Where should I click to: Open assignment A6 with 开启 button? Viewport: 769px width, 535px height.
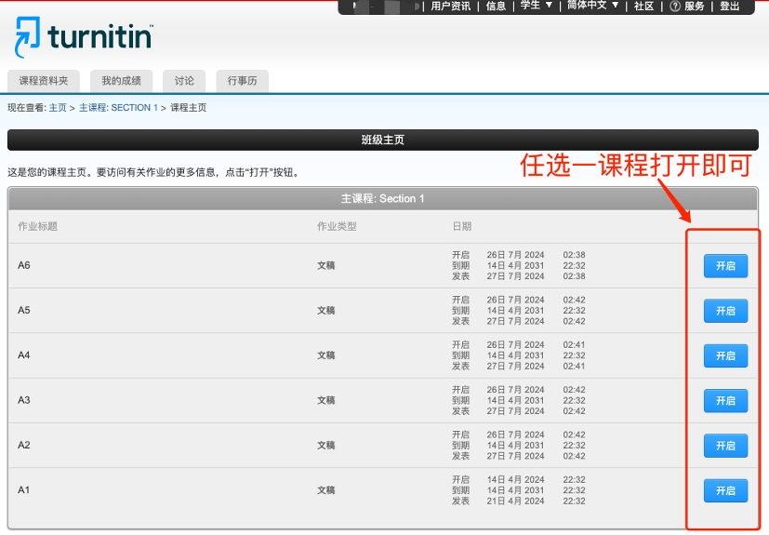(725, 265)
